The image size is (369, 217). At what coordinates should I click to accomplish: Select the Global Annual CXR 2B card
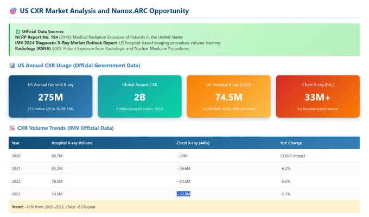(140, 96)
